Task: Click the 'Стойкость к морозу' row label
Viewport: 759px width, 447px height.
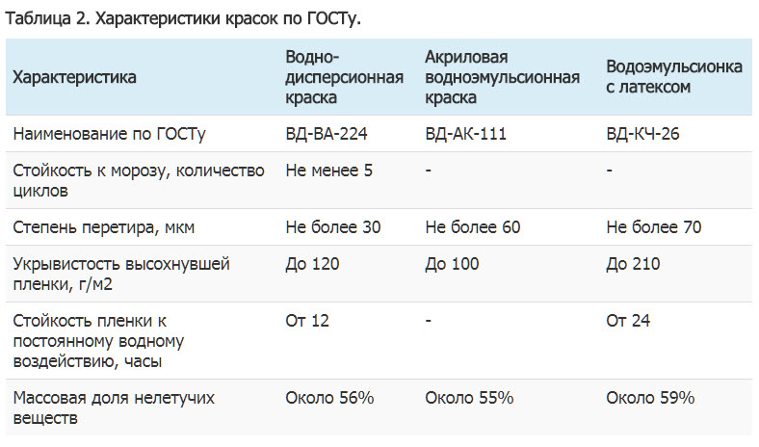Action: click(x=139, y=181)
